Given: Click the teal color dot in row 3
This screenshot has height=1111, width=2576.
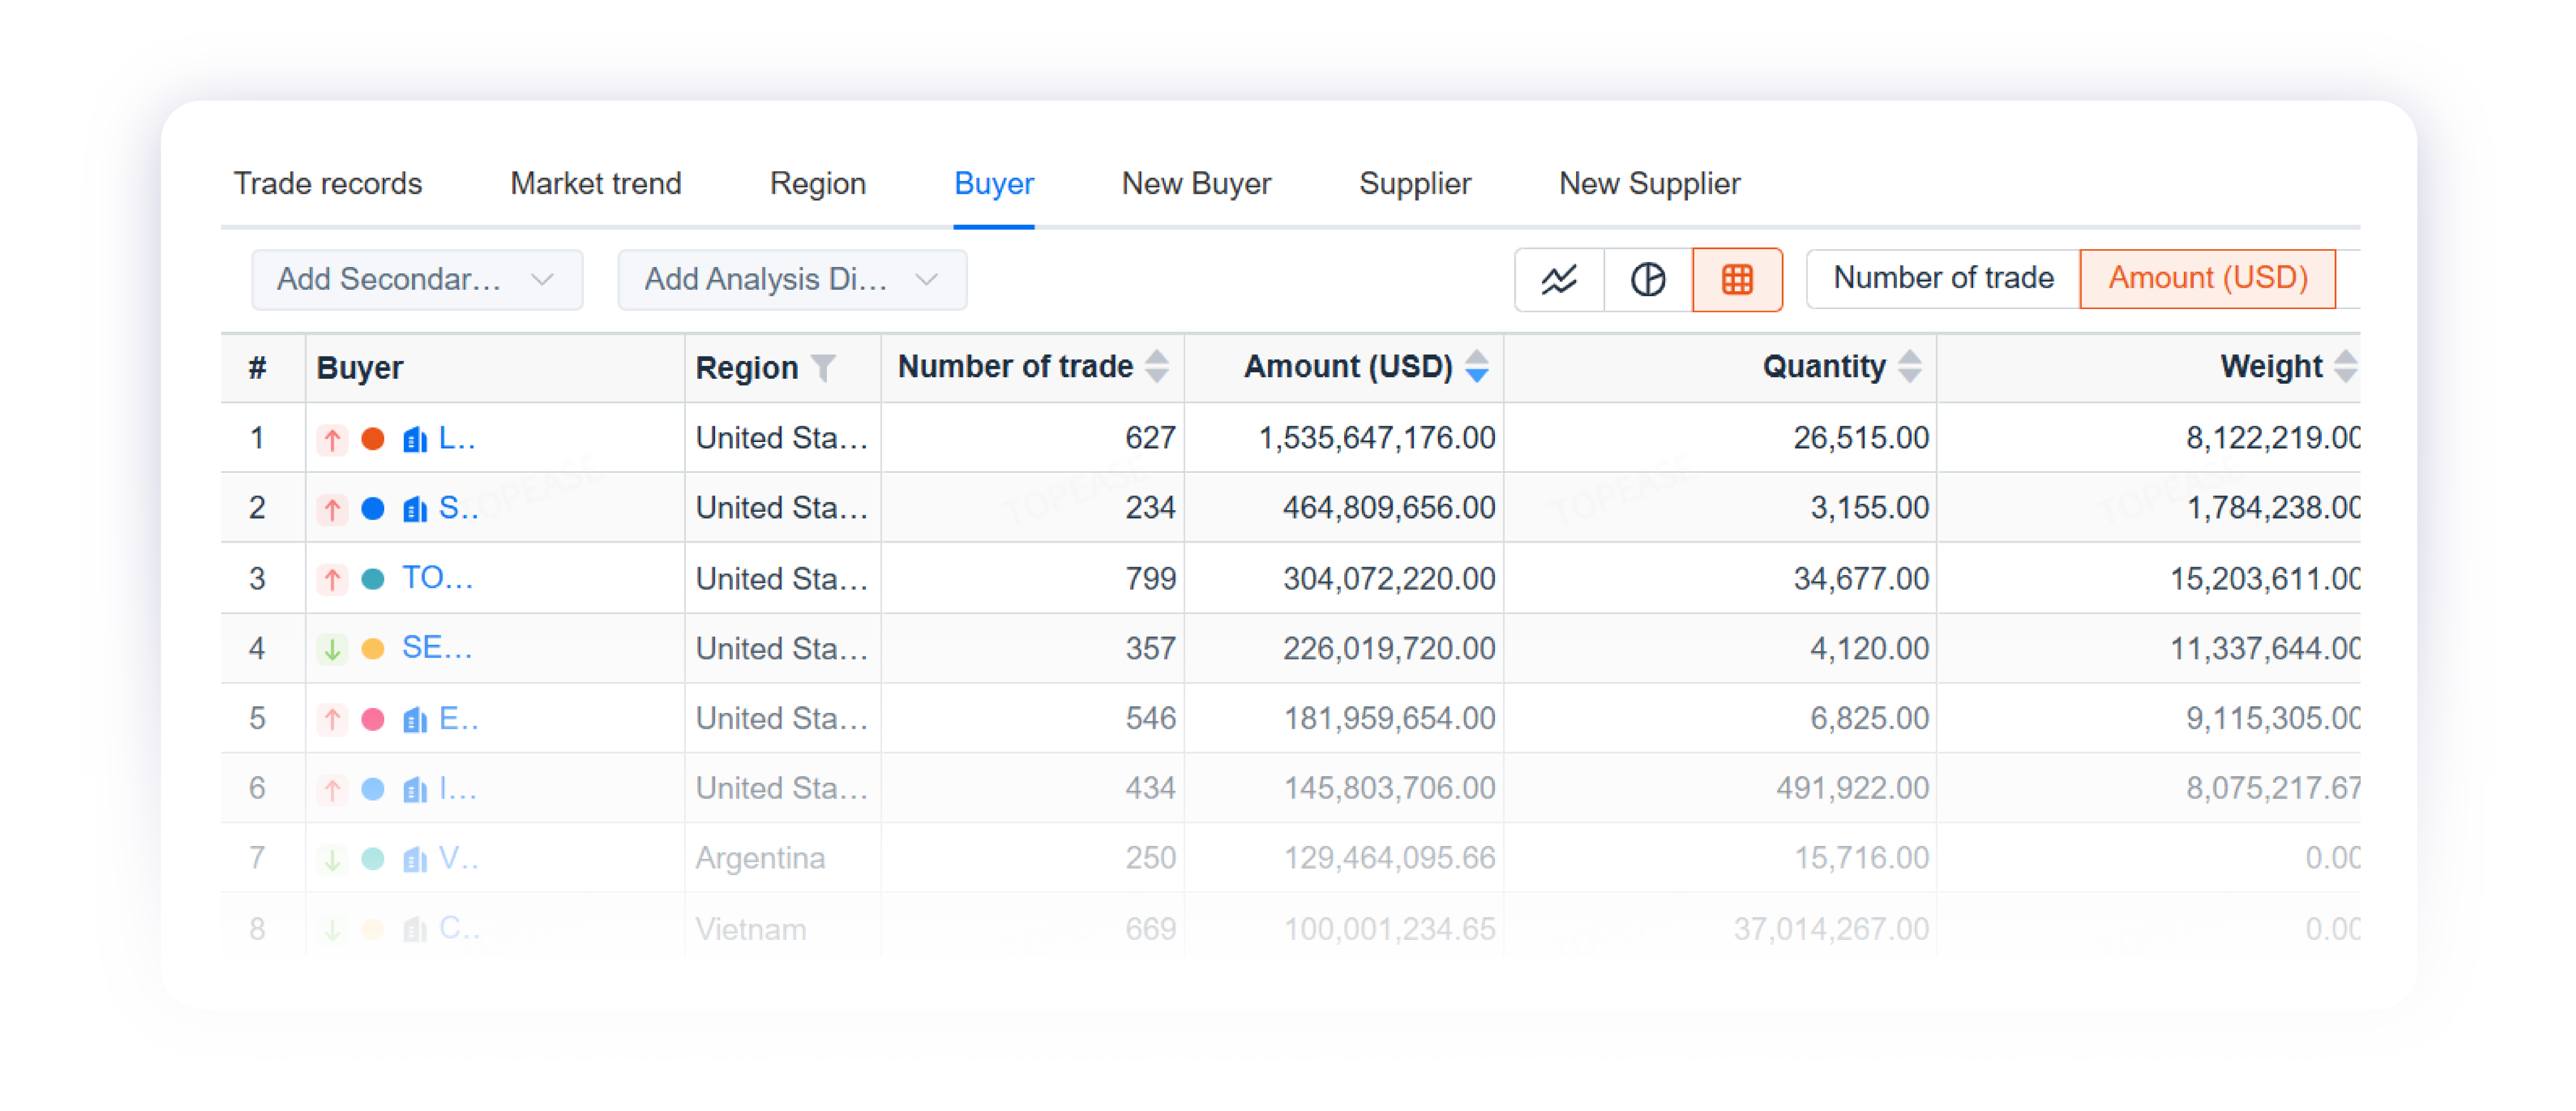Looking at the screenshot, I should coord(373,579).
